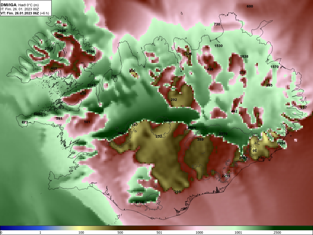
Task: Click the map value 1530
Action: tap(218, 46)
